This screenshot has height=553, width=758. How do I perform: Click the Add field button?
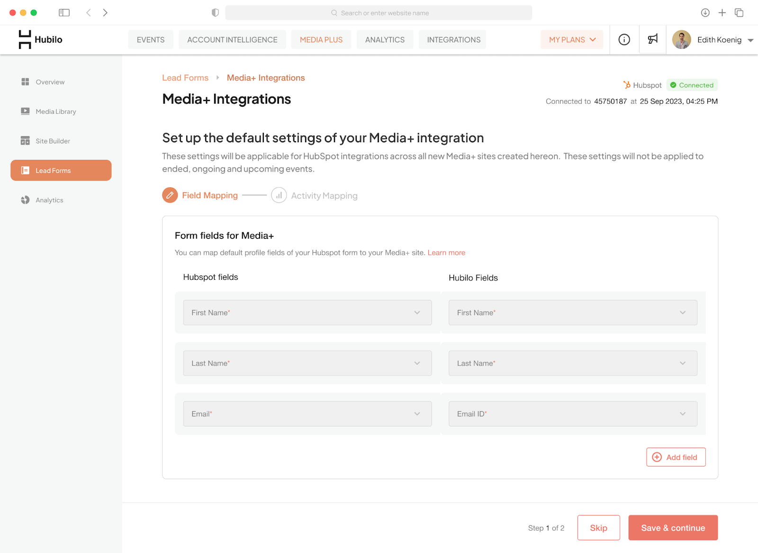click(676, 457)
